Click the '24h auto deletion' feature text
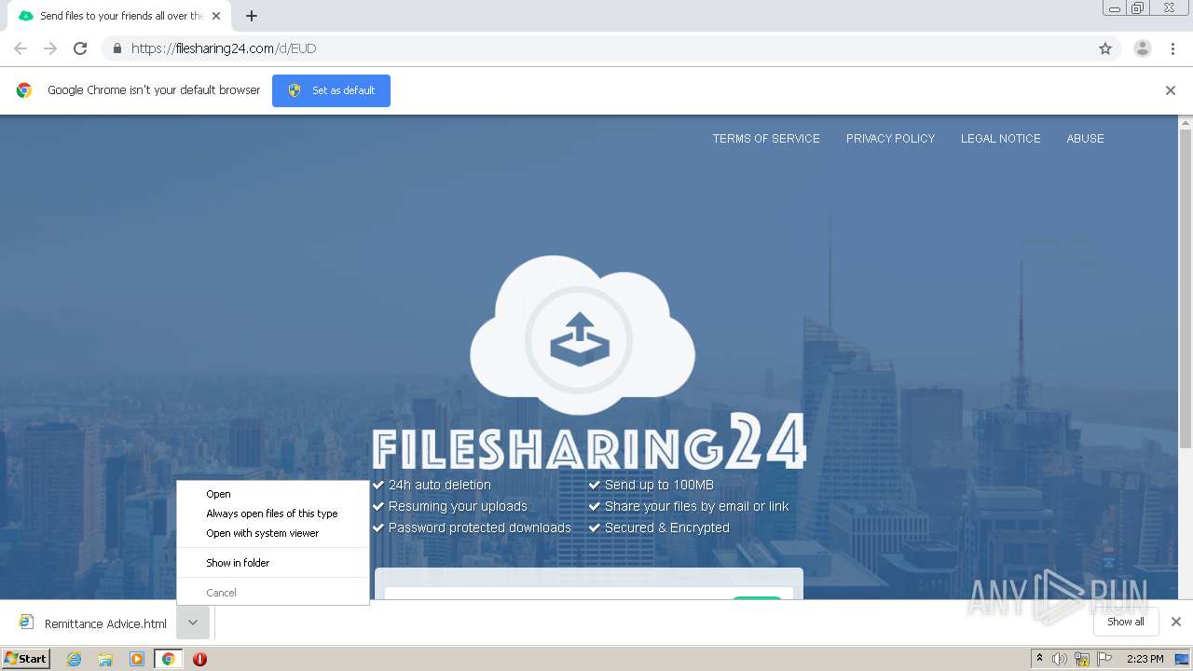 pyautogui.click(x=440, y=485)
